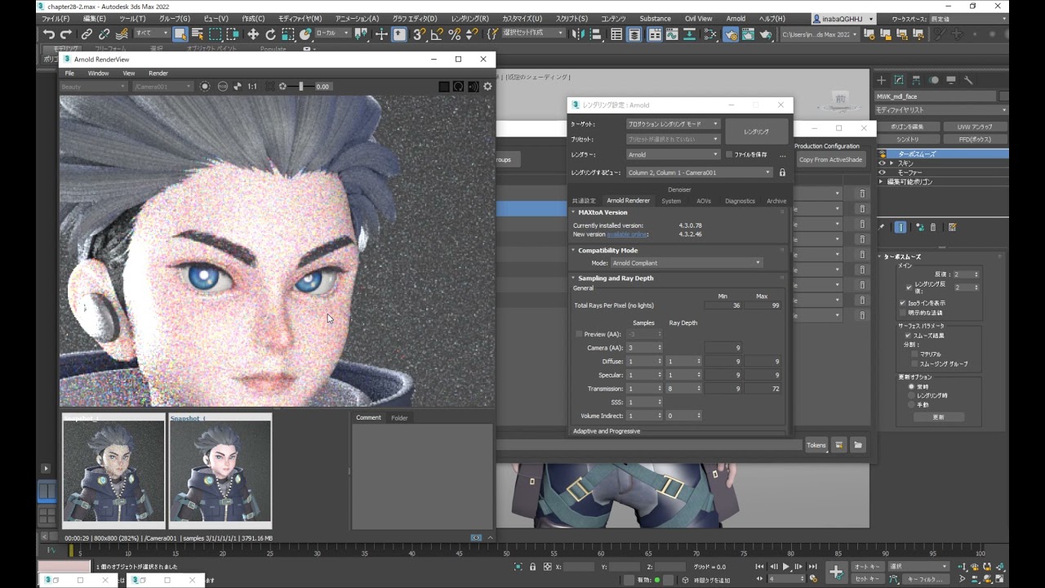The image size is (1045, 588).
Task: Open the Beauty AOV dropdown in RenderView
Action: click(x=92, y=87)
